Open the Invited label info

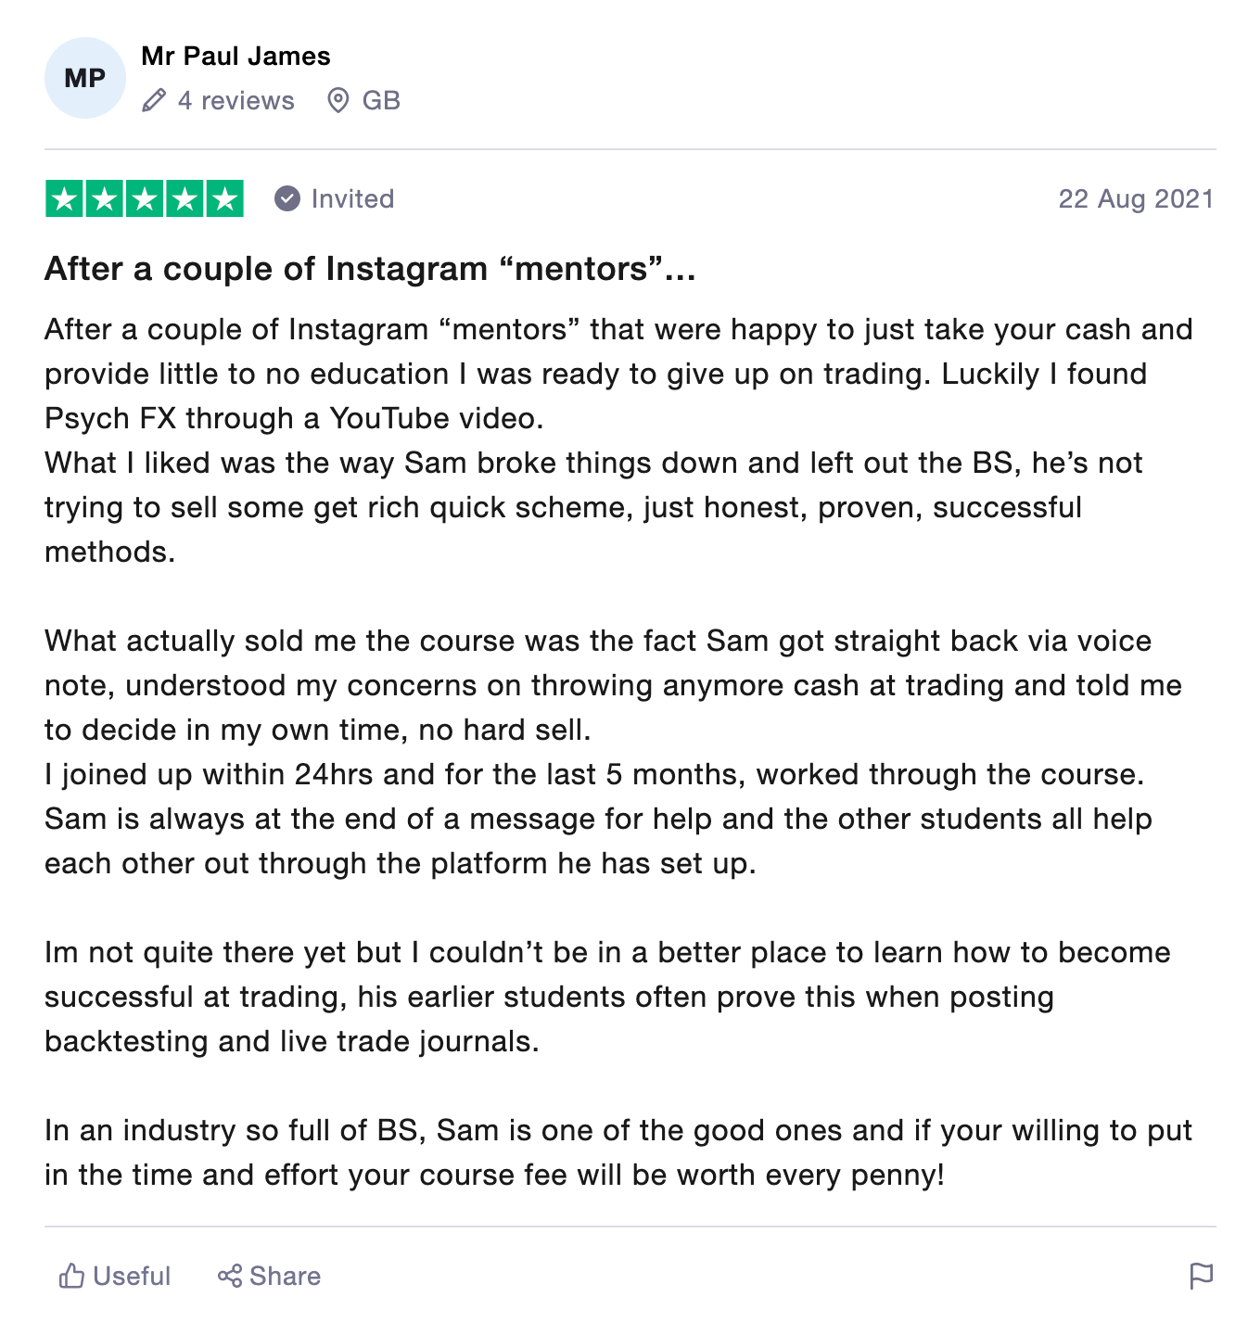click(x=352, y=198)
